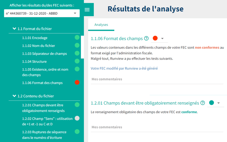Screen dimensions: 227x142
Task: Click green status dot beside 1.1.01 Encodage
Action: 77,38
